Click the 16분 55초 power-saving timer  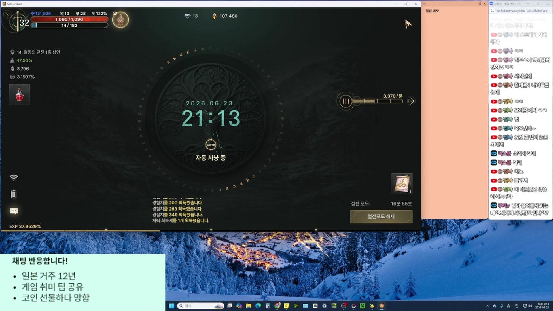point(401,204)
